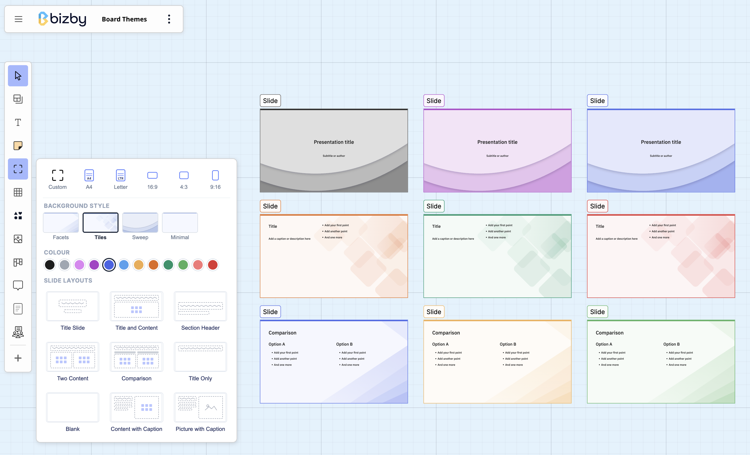Open the image insert tool

click(18, 239)
